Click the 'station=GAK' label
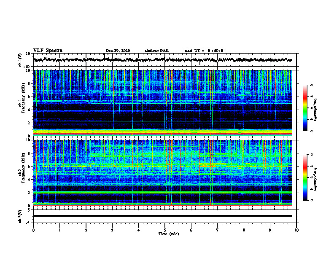Viewport: 334px width, 258px height. point(157,51)
